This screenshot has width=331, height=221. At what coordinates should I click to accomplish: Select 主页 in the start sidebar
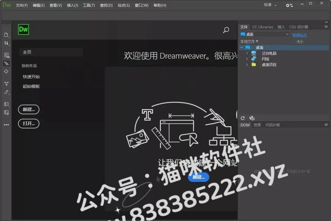(x=51, y=52)
